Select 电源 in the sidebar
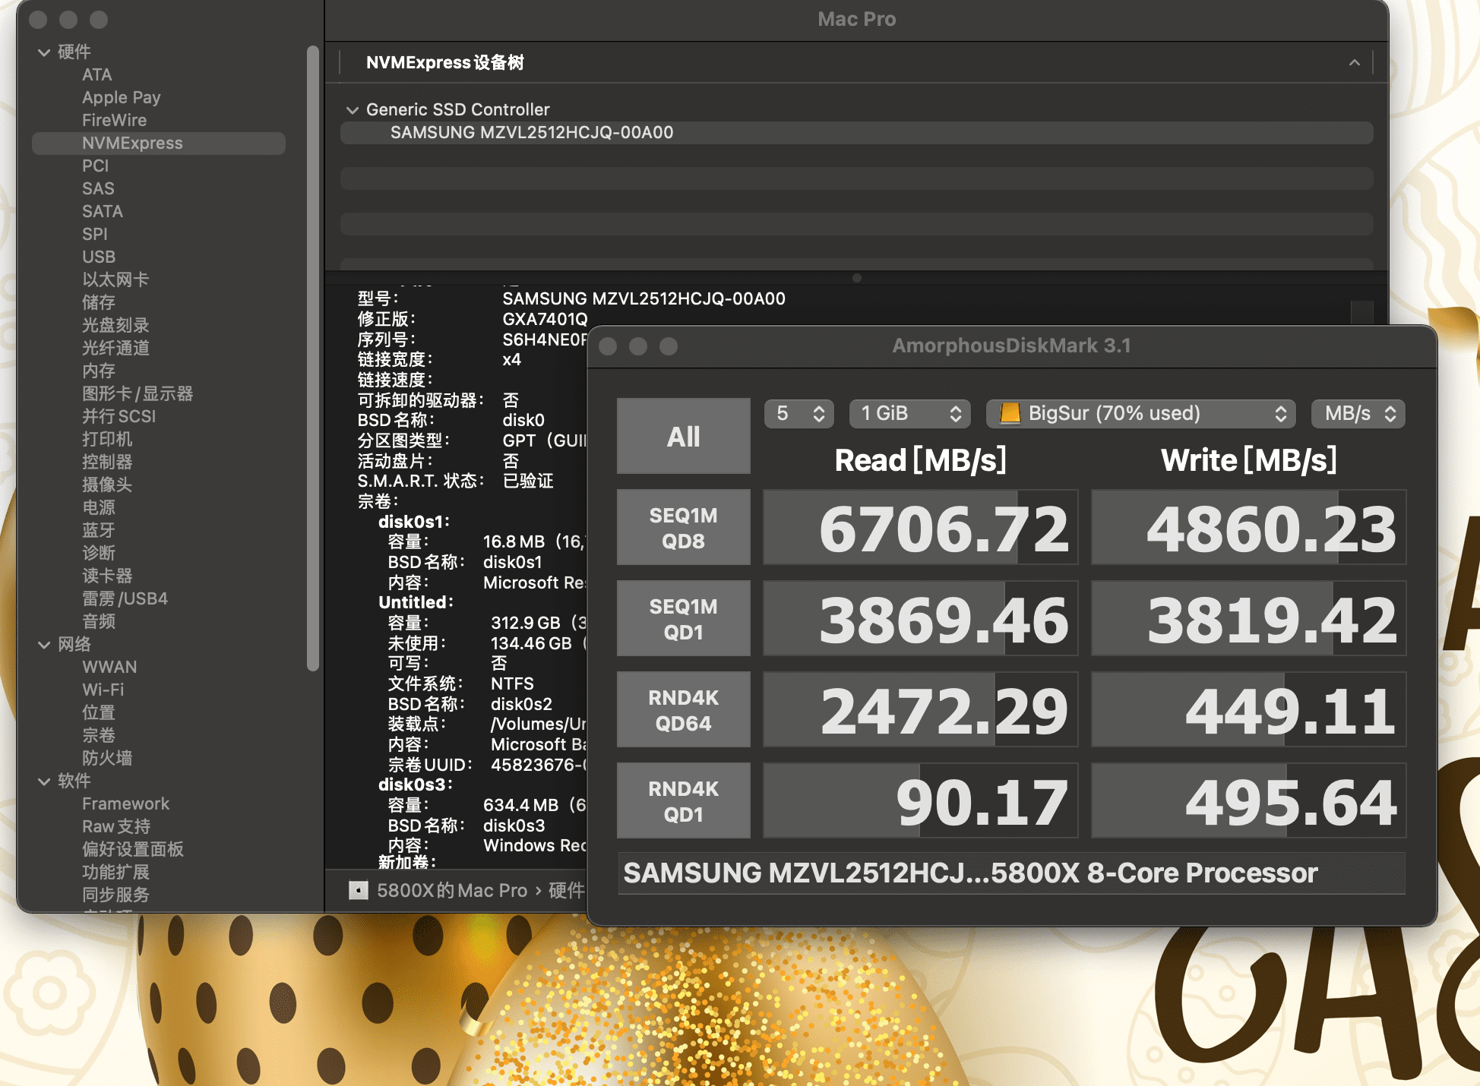Screen dimensions: 1480x1086 click(99, 507)
